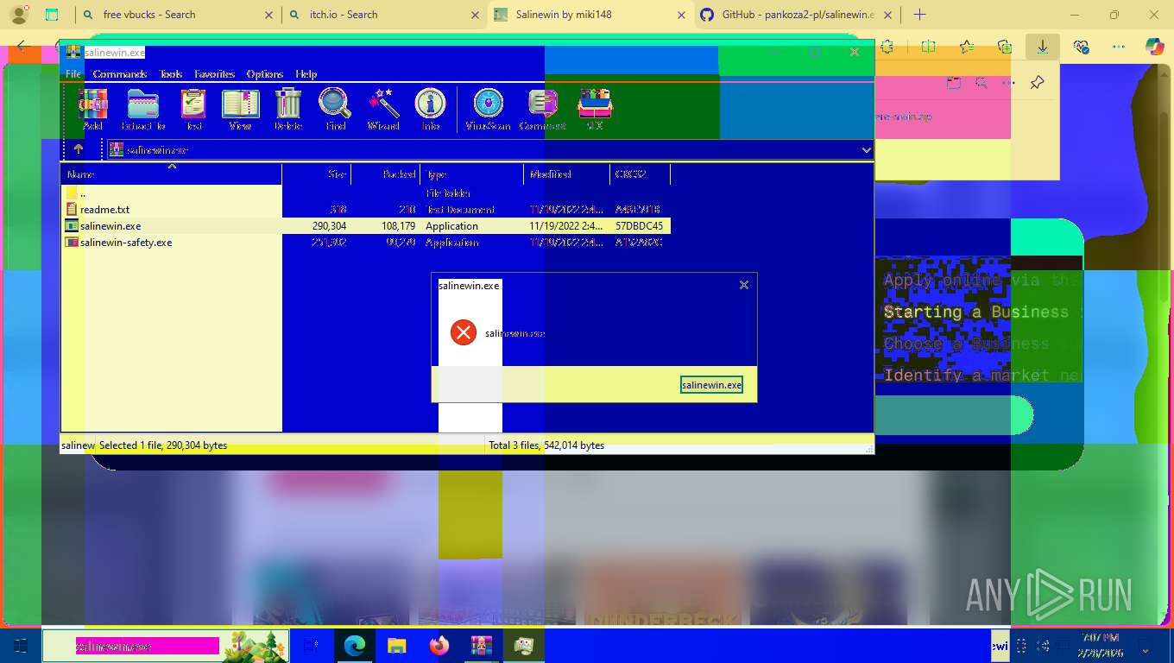Sort by the Size column header

click(316, 174)
